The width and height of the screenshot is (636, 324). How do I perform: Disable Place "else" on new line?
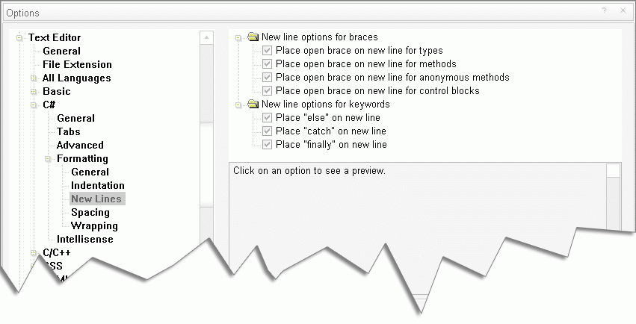click(x=268, y=118)
